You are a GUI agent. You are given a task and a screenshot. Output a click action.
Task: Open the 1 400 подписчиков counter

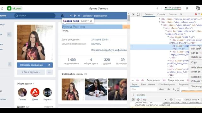pos(72,62)
